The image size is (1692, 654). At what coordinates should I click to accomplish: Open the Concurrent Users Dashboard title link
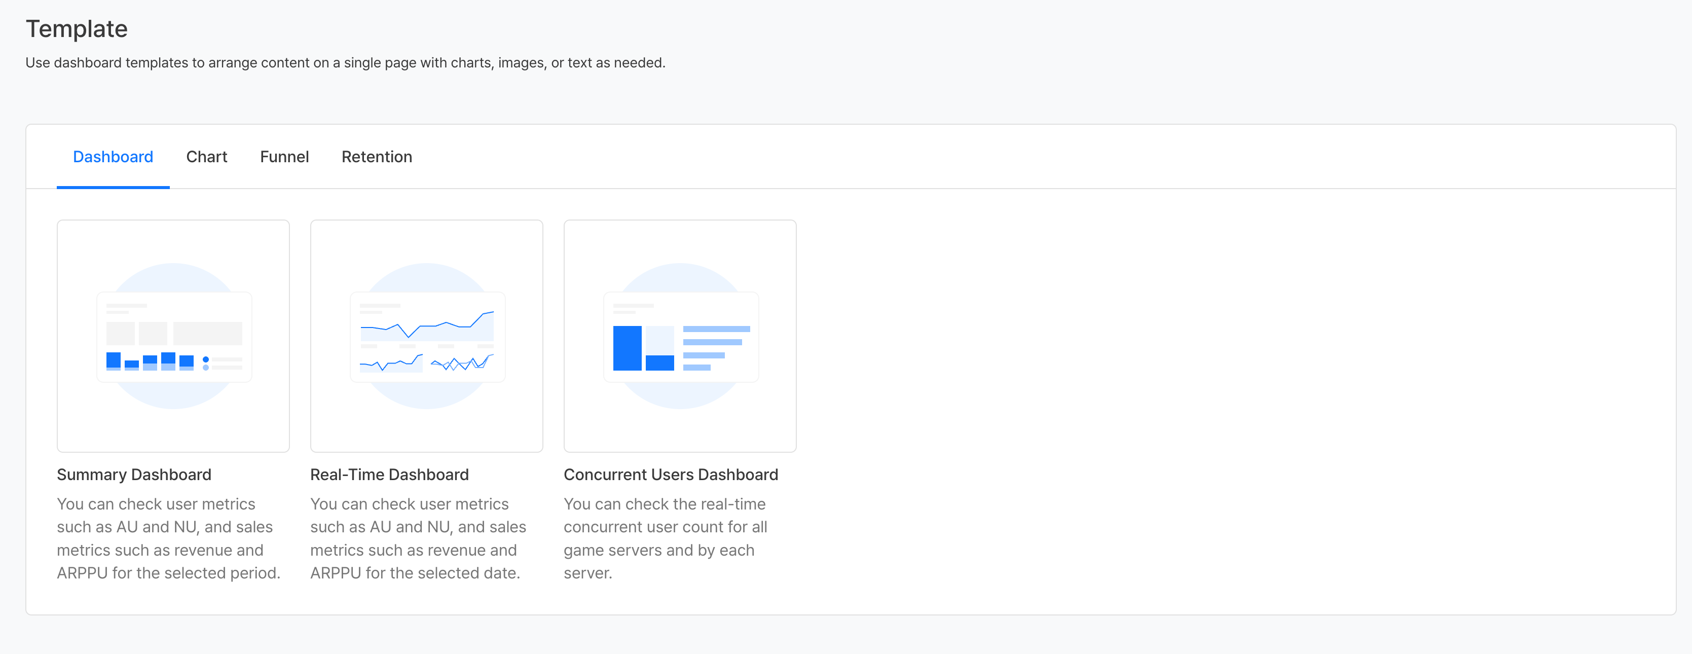(x=670, y=475)
